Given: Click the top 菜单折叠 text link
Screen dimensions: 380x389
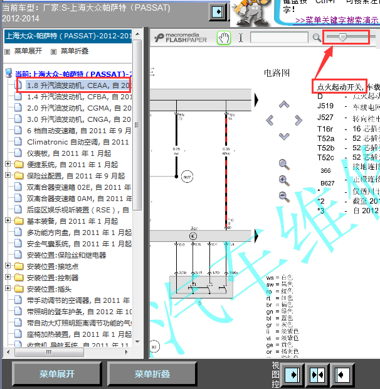Looking at the screenshot, I should 75,51.
